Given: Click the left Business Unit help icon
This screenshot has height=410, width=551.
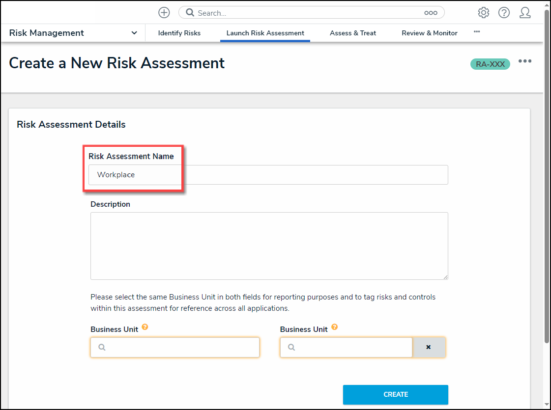Looking at the screenshot, I should (145, 327).
